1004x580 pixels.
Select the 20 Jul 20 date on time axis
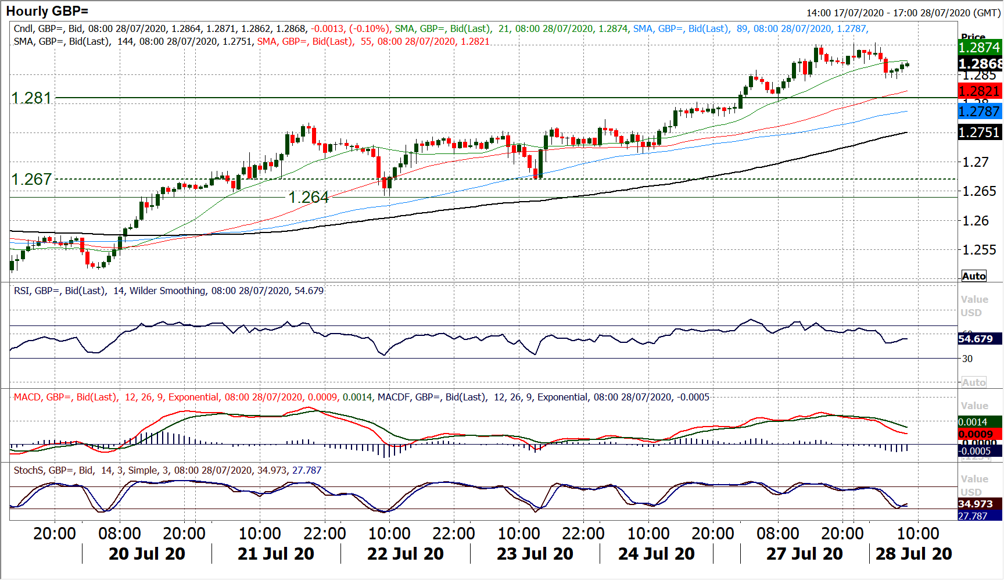click(147, 554)
